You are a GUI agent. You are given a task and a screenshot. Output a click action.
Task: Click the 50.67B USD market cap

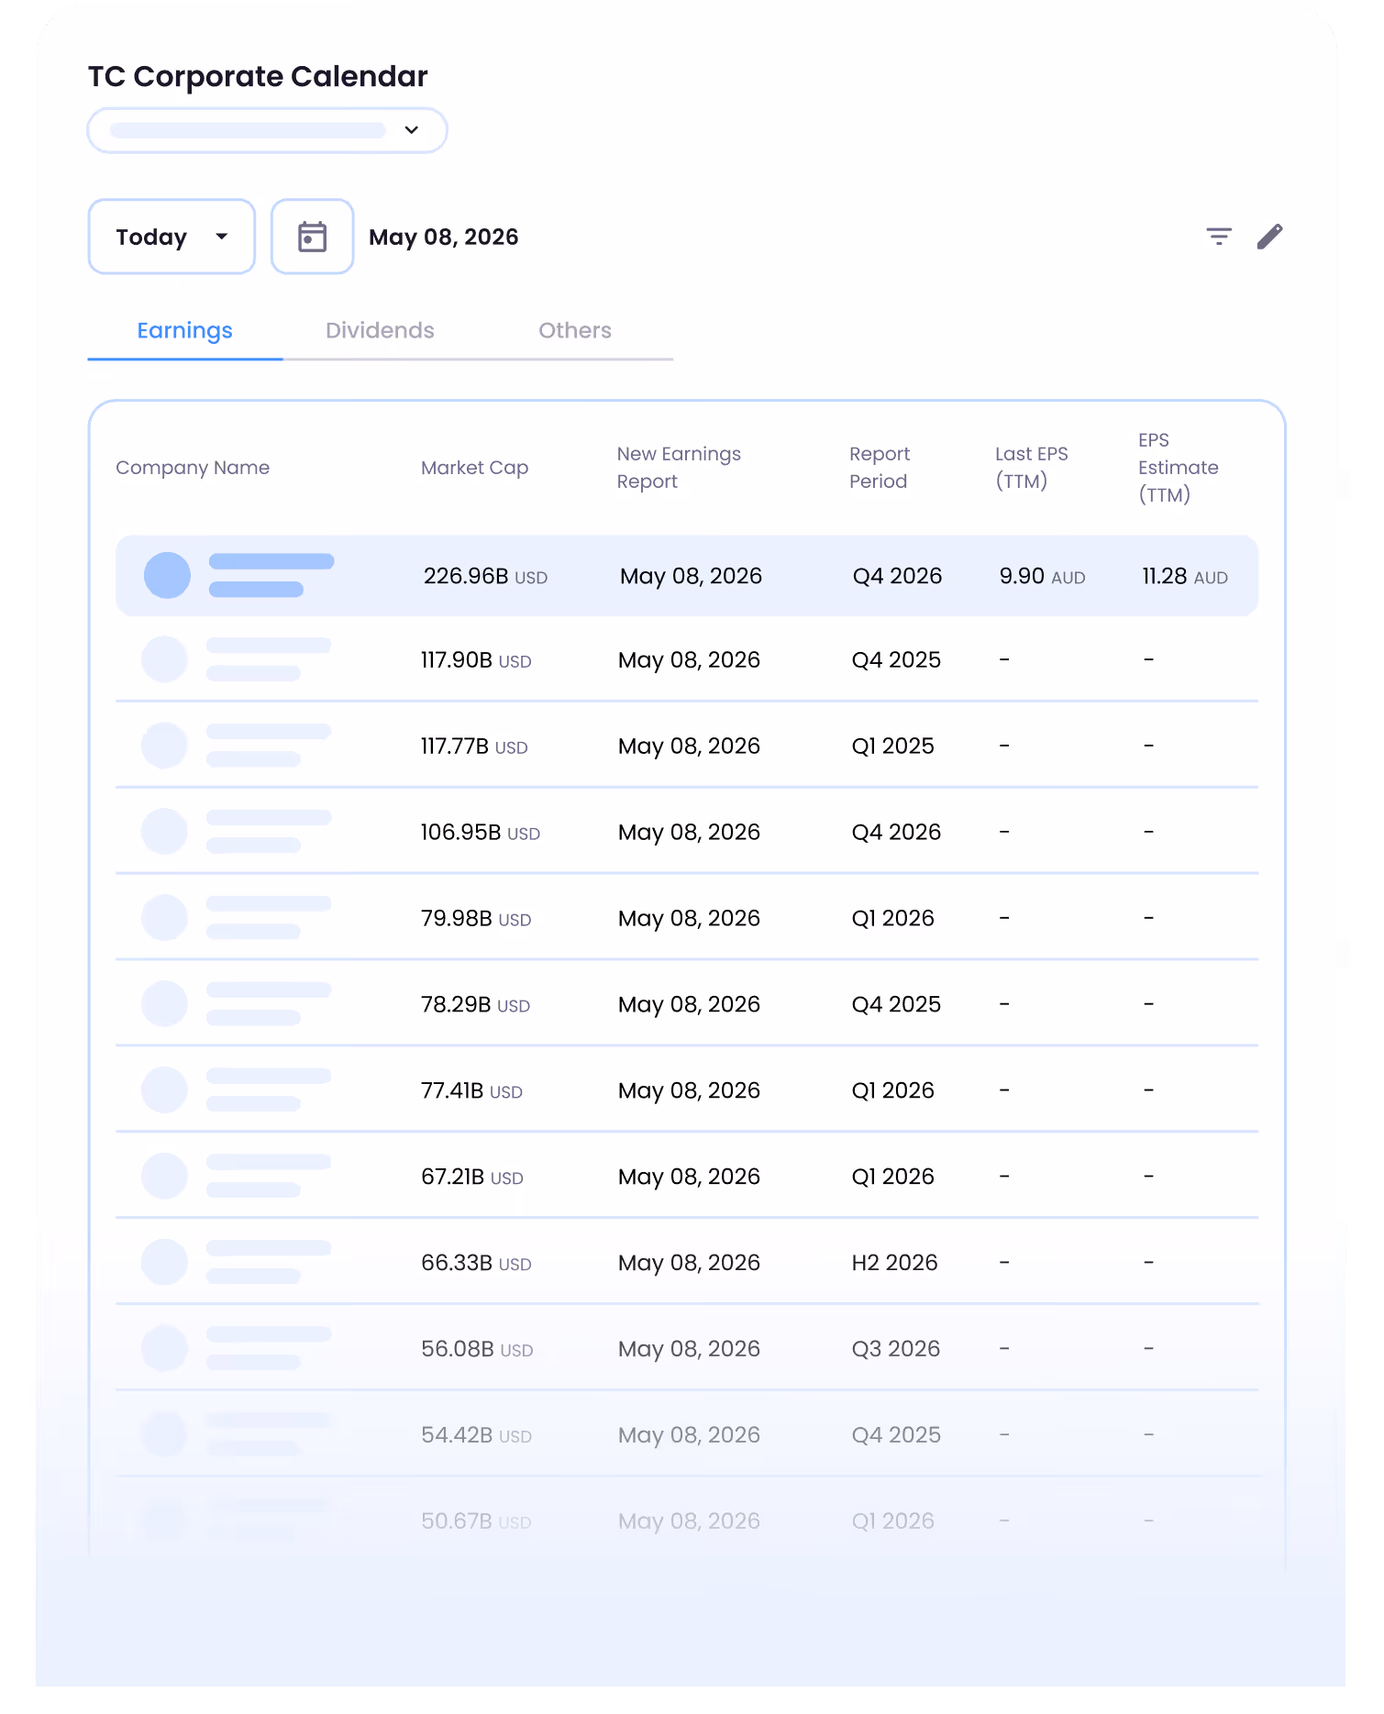tap(476, 1522)
